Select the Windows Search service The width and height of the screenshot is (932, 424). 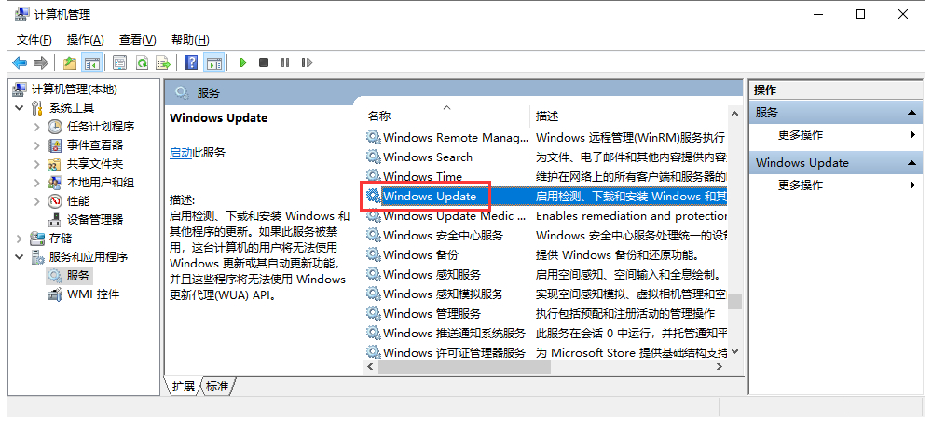[x=545, y=157]
